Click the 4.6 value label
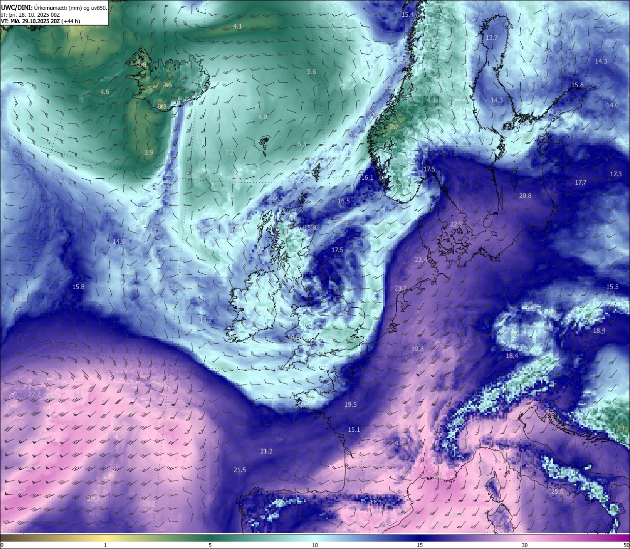The width and height of the screenshot is (630, 549). [x=104, y=92]
